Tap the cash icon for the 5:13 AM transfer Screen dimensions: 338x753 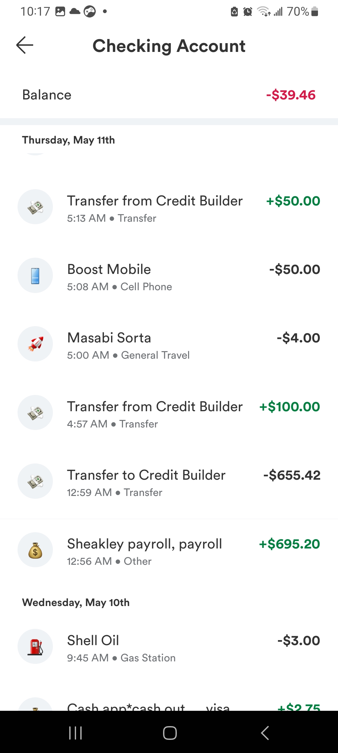pos(35,207)
